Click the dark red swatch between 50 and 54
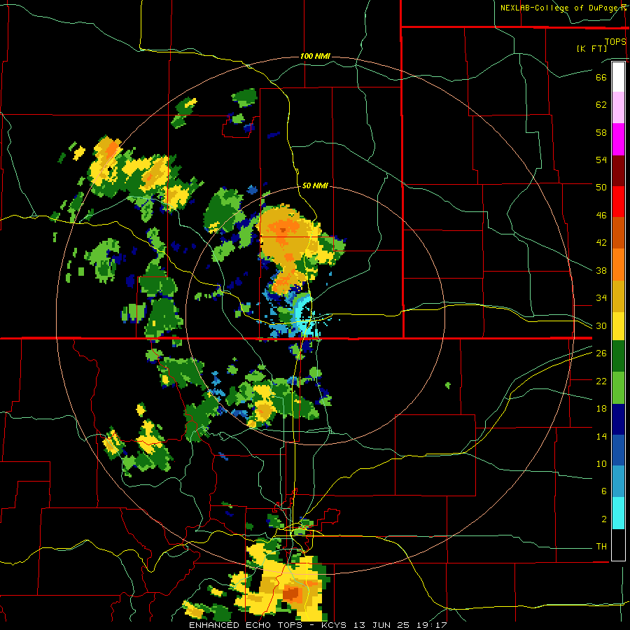630x630 pixels. coord(618,170)
